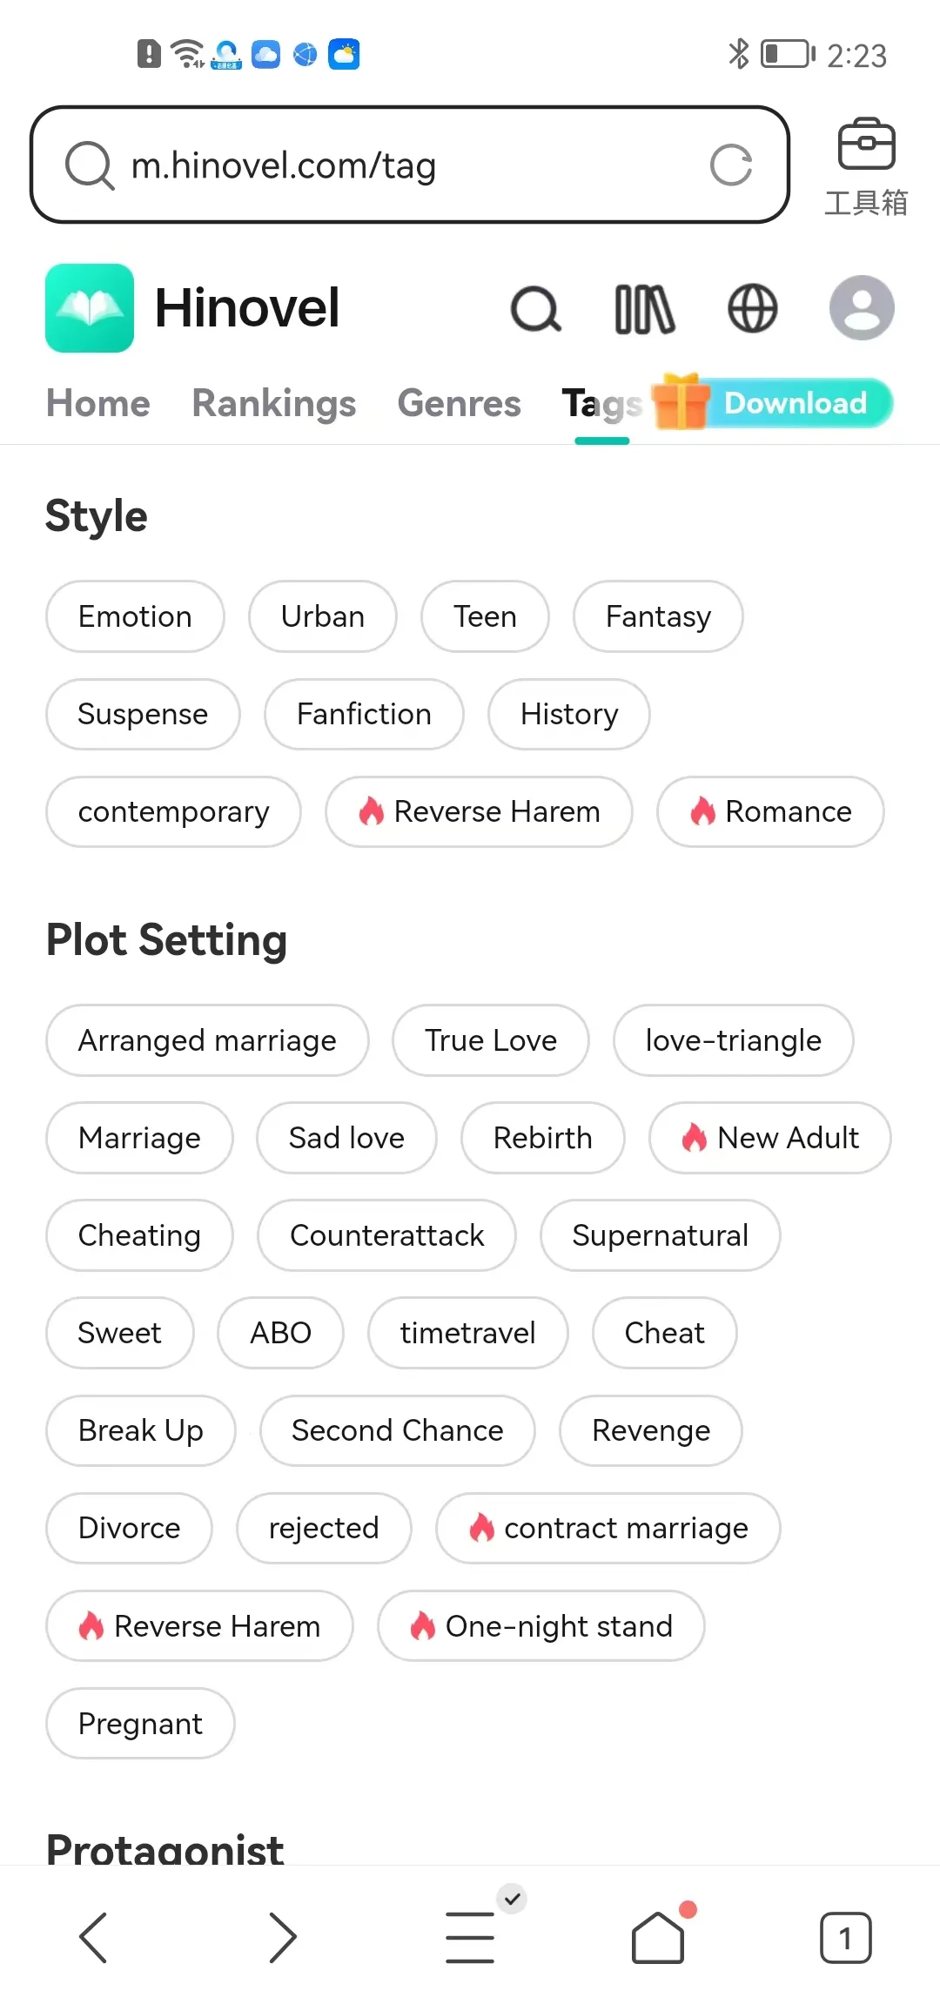940x2011 pixels.
Task: Go to the Home tab
Action: (98, 403)
